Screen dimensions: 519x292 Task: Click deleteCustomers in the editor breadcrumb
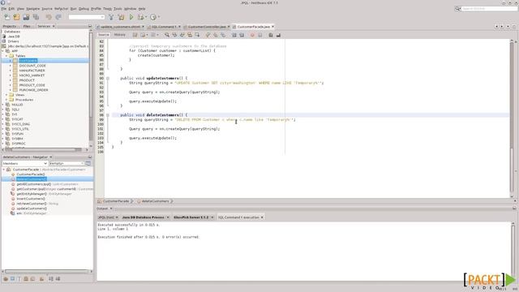155,201
